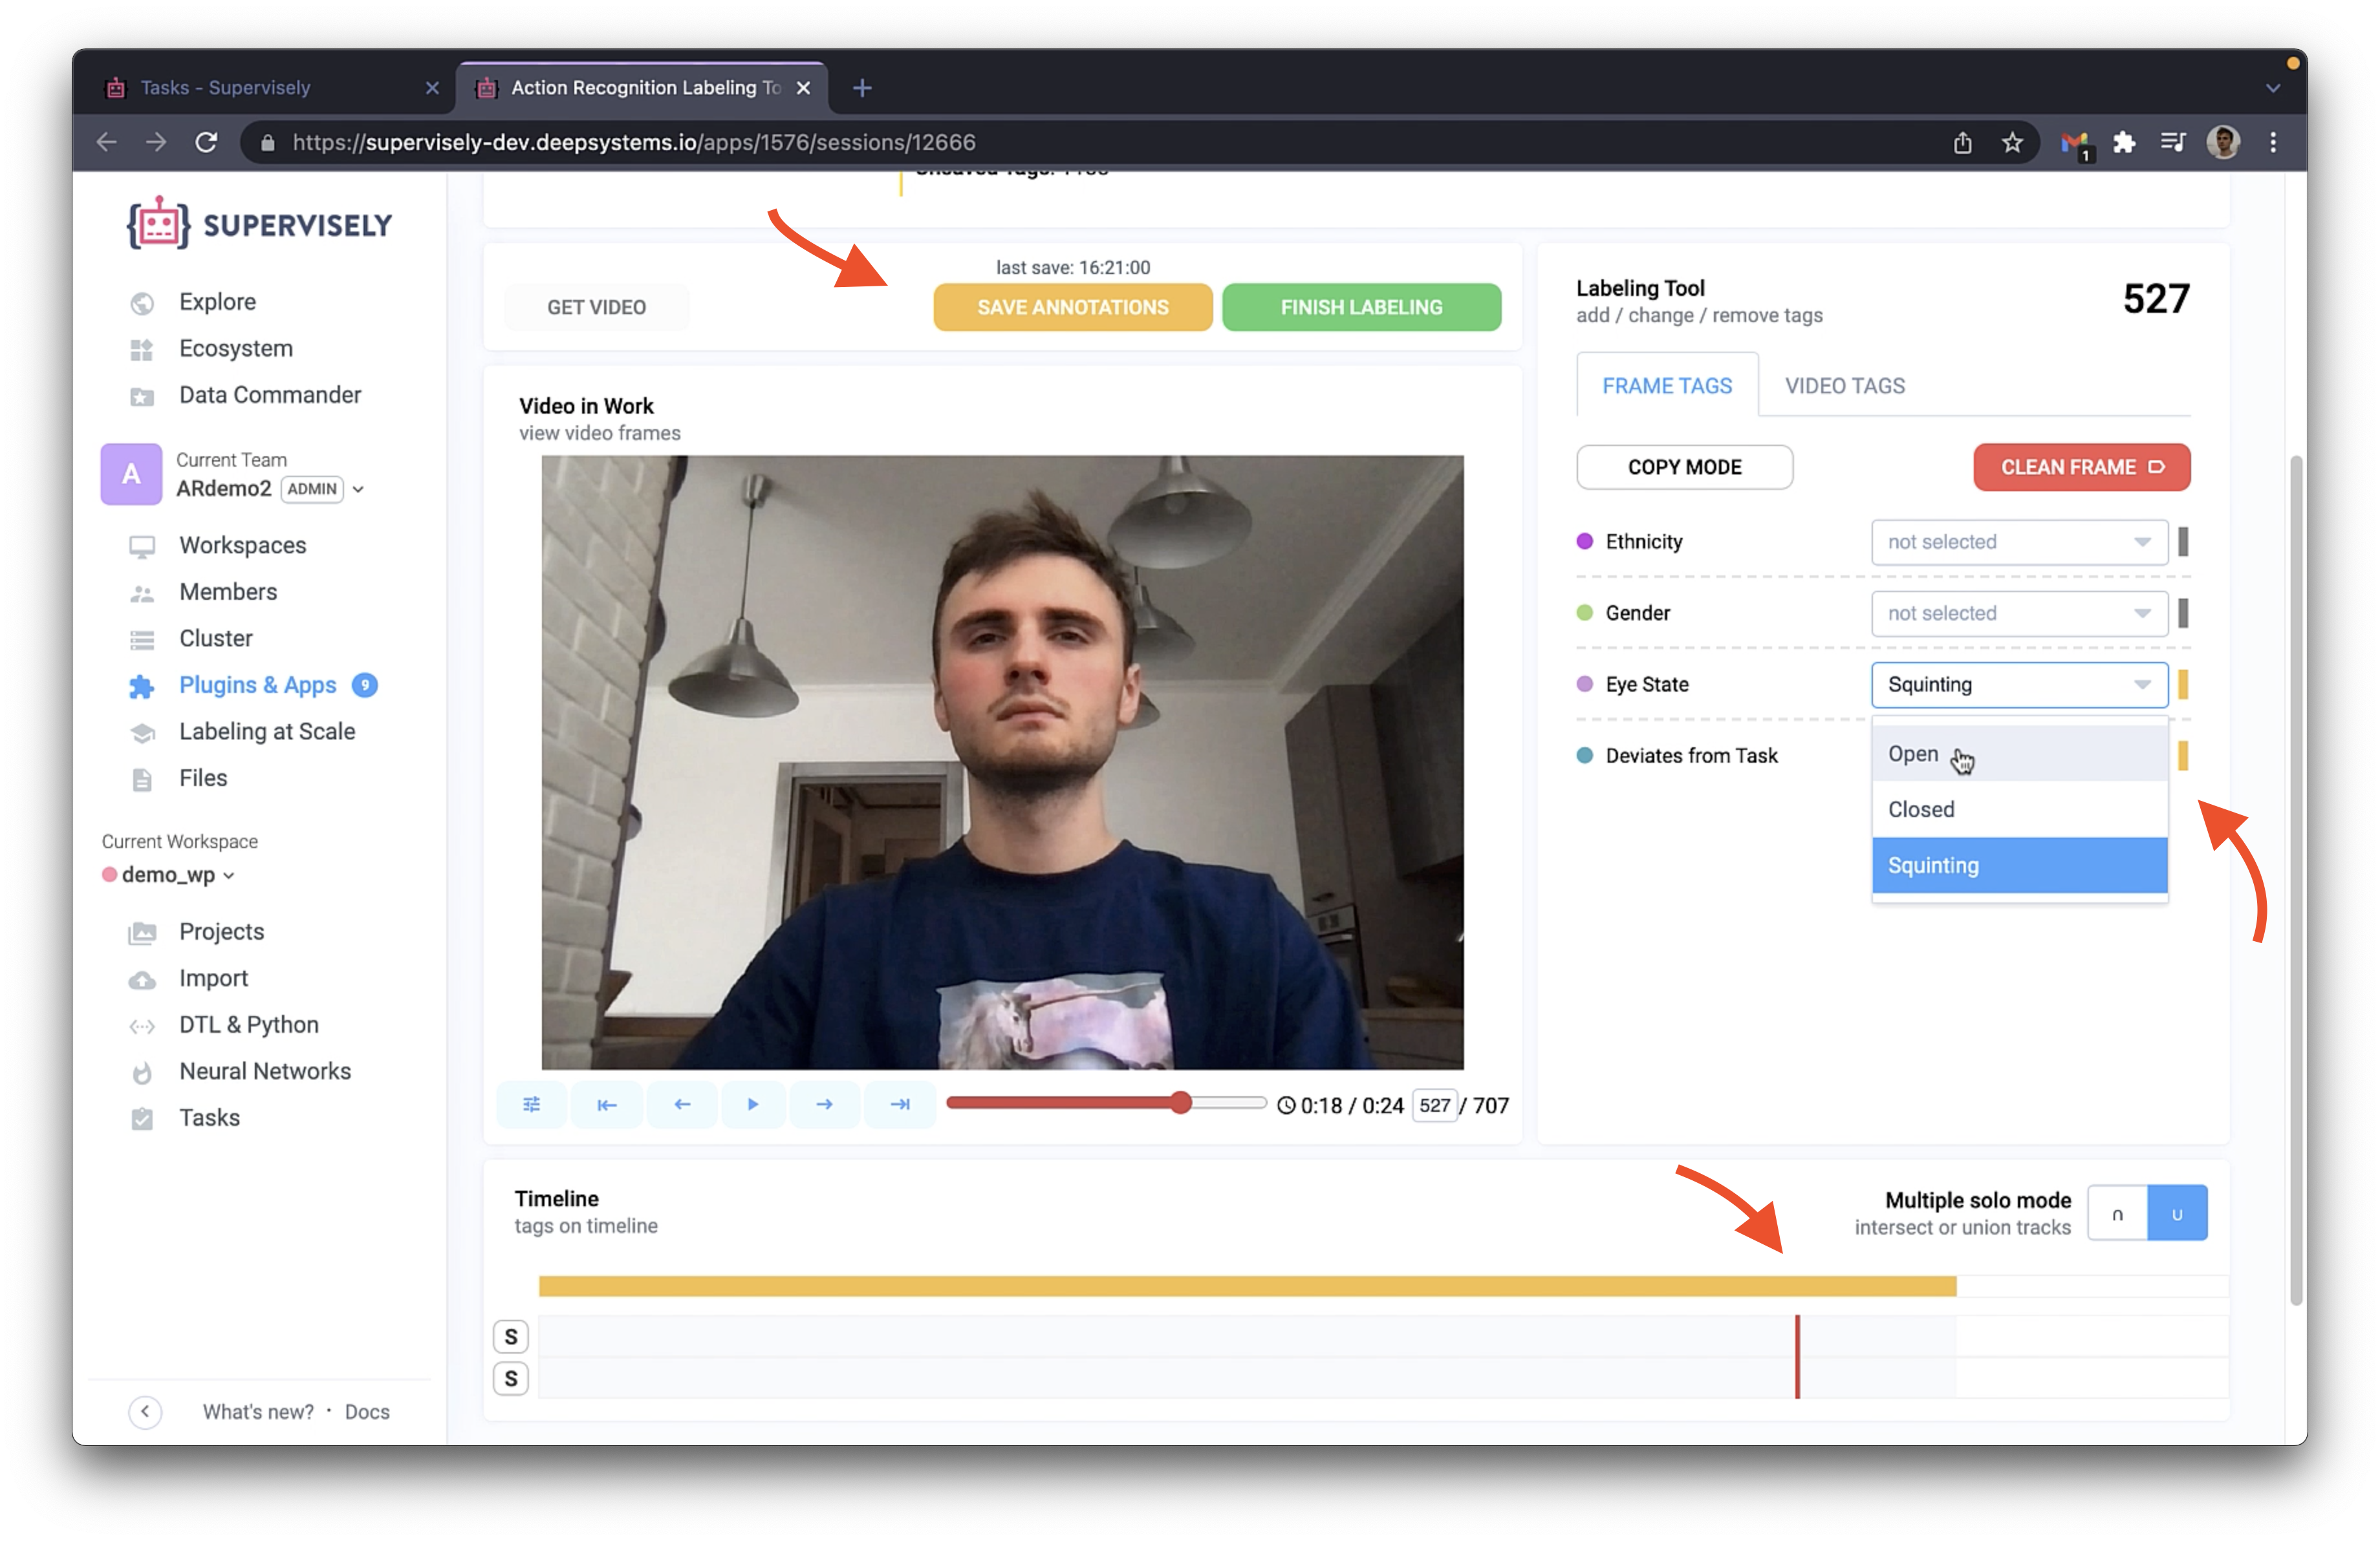This screenshot has width=2380, height=1541.
Task: Jump to last frame button
Action: (900, 1104)
